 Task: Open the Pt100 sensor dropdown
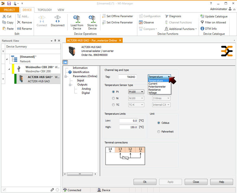coord(136,92)
